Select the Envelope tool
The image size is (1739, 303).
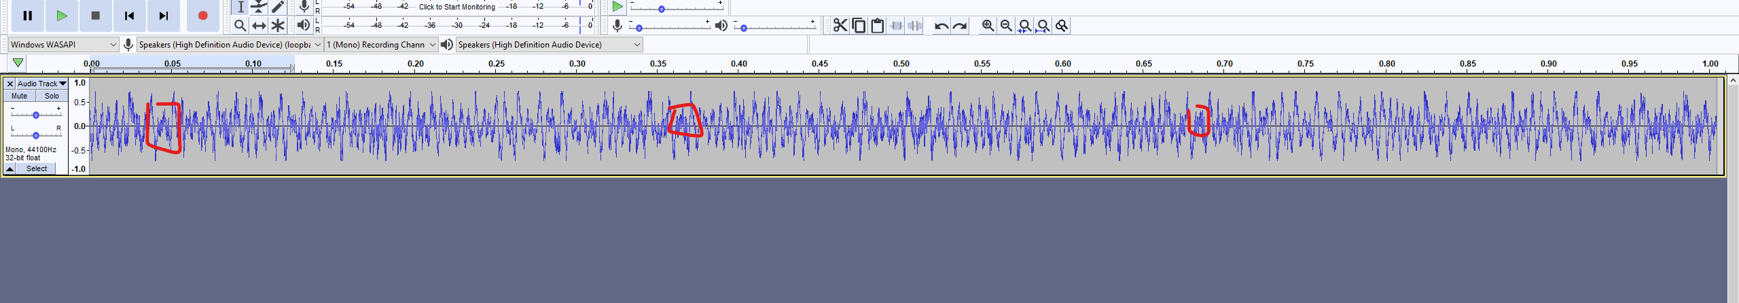tap(259, 7)
